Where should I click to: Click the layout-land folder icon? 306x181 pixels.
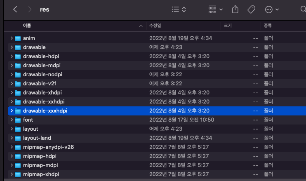18,138
